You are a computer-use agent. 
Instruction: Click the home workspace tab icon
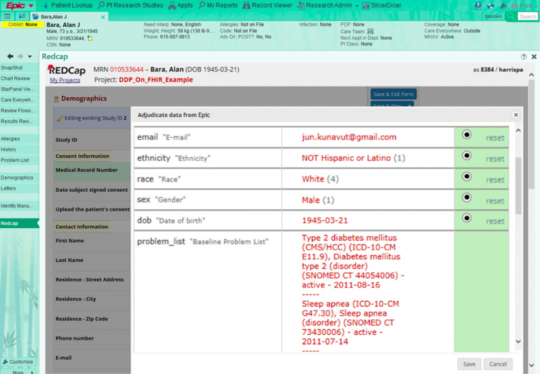(7, 16)
